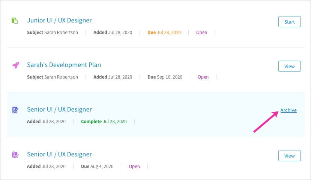
Task: Start the Junior UI / UX Designer assessment
Action: click(x=289, y=22)
